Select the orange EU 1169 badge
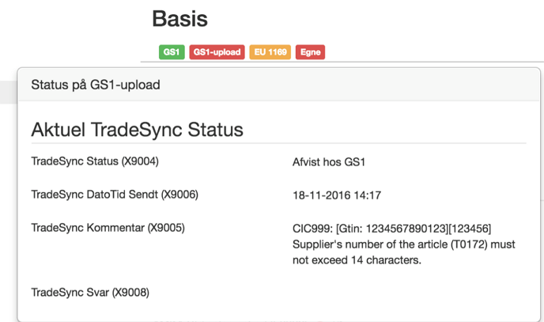The height and width of the screenshot is (322, 544). tap(270, 52)
